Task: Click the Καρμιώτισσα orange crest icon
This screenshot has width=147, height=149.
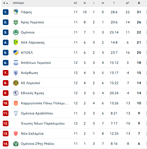Action: coord(16,103)
